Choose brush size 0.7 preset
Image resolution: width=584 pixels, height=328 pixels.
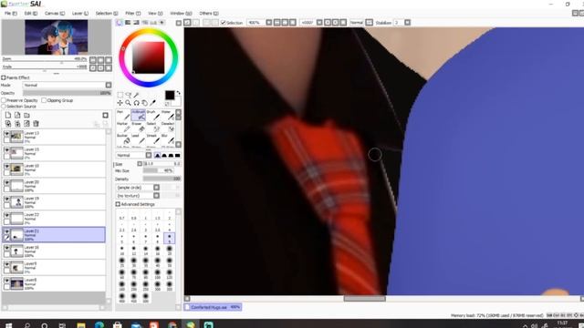click(121, 216)
